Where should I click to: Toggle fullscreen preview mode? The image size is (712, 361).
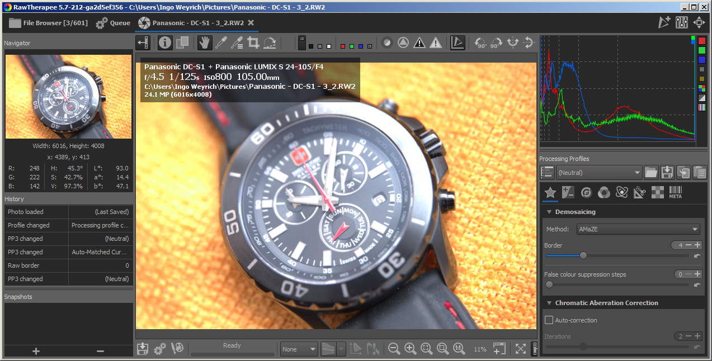click(521, 349)
